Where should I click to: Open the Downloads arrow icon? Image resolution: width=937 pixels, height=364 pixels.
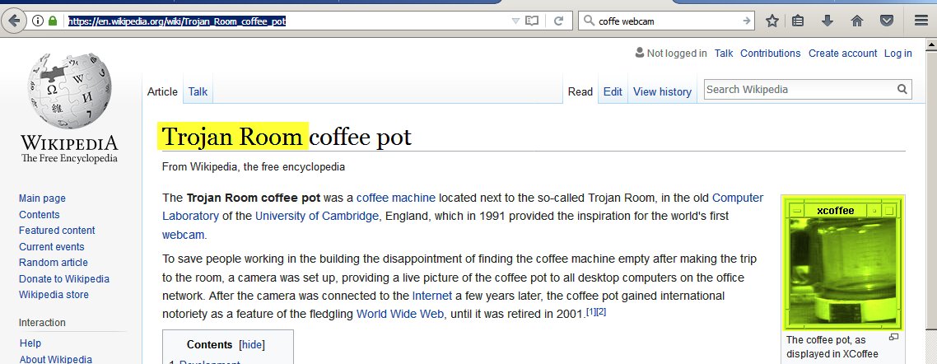point(827,21)
